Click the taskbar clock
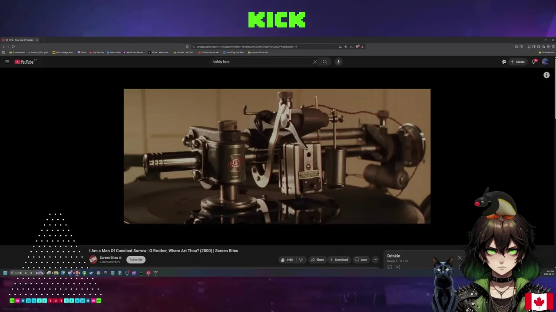The height and width of the screenshot is (312, 556). (549, 273)
